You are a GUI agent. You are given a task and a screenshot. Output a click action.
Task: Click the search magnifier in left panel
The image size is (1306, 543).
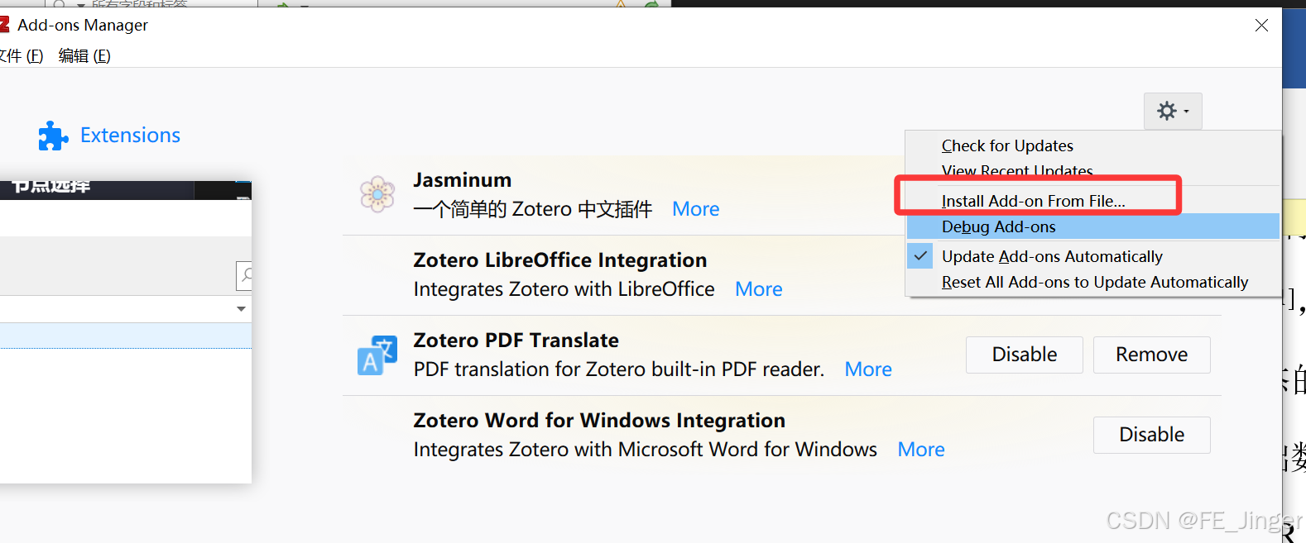245,275
